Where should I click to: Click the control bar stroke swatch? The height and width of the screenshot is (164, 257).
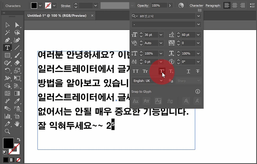(48, 6)
